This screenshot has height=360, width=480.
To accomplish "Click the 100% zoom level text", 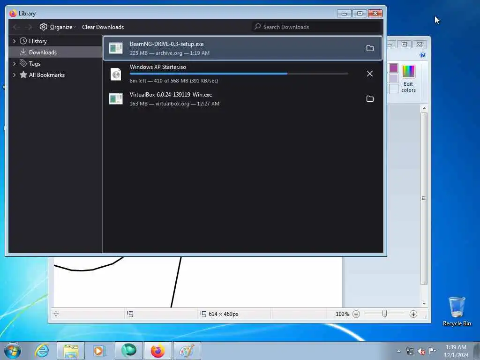I will point(342,314).
